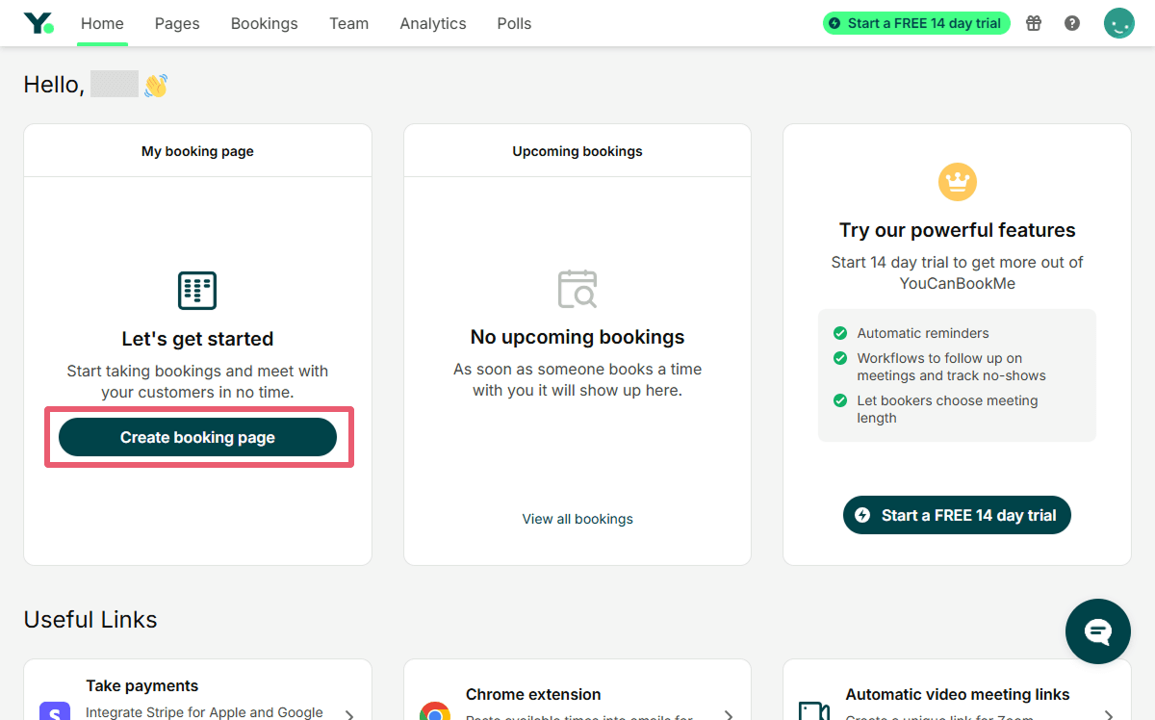This screenshot has height=720, width=1155.
Task: Open View all bookings link
Action: pyautogui.click(x=577, y=518)
